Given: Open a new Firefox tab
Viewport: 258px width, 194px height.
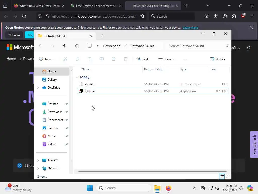Looking at the screenshot, I should (186, 6).
